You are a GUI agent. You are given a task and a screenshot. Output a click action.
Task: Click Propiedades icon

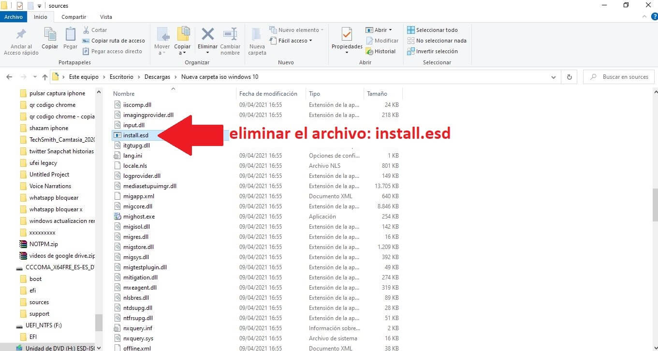(x=347, y=34)
